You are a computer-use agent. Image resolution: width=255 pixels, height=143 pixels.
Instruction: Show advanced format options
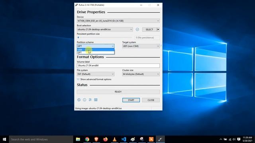pyautogui.click(x=94, y=79)
